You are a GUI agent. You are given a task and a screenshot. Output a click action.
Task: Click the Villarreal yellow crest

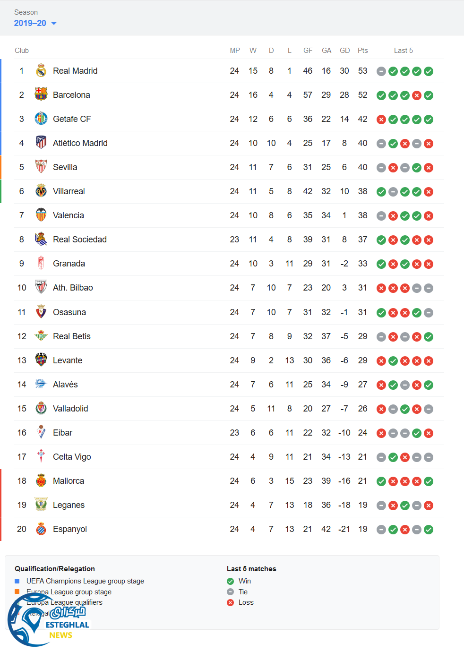coord(41,191)
